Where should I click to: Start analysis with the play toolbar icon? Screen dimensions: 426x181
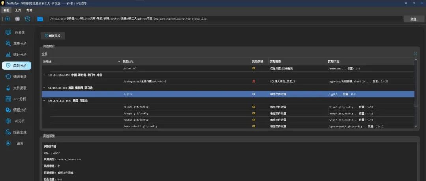click(x=7, y=19)
